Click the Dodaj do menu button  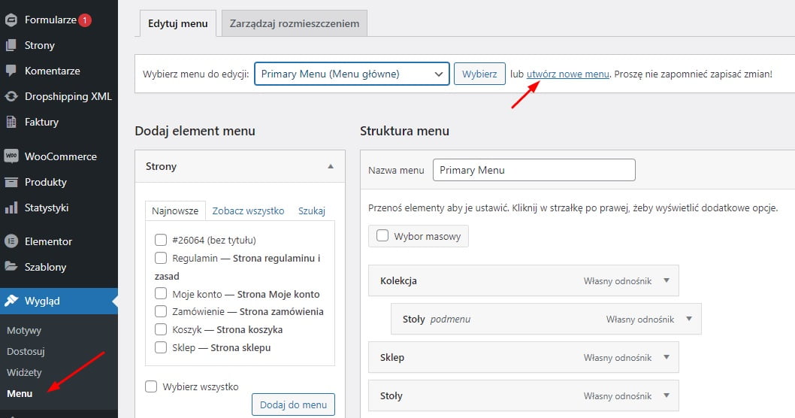tap(293, 404)
